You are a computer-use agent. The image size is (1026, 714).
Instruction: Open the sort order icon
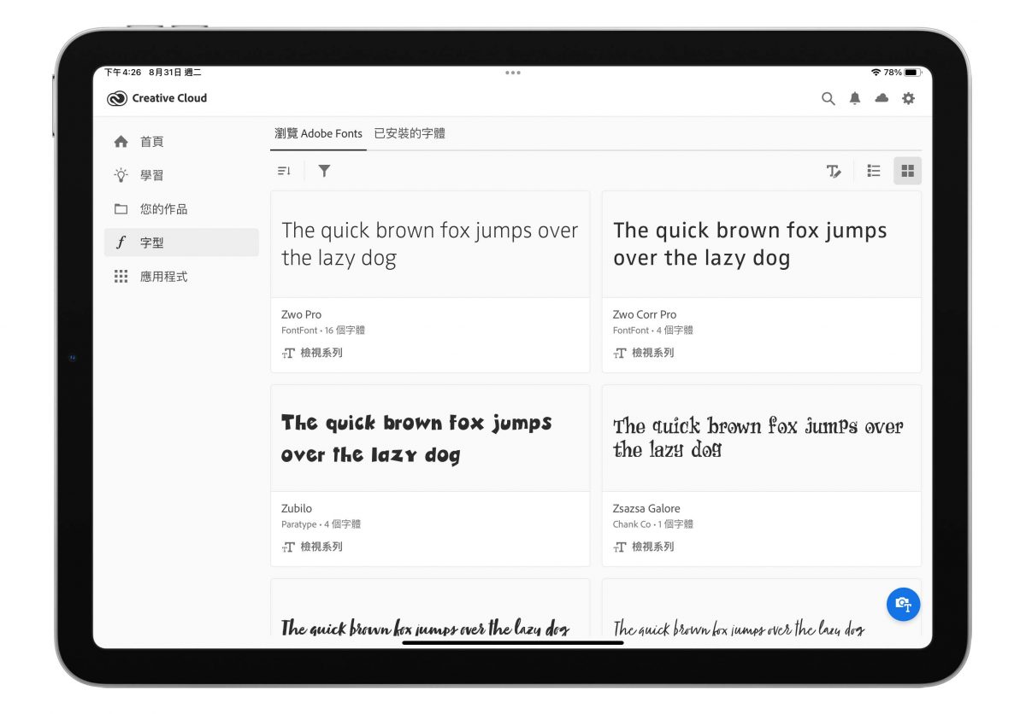284,171
